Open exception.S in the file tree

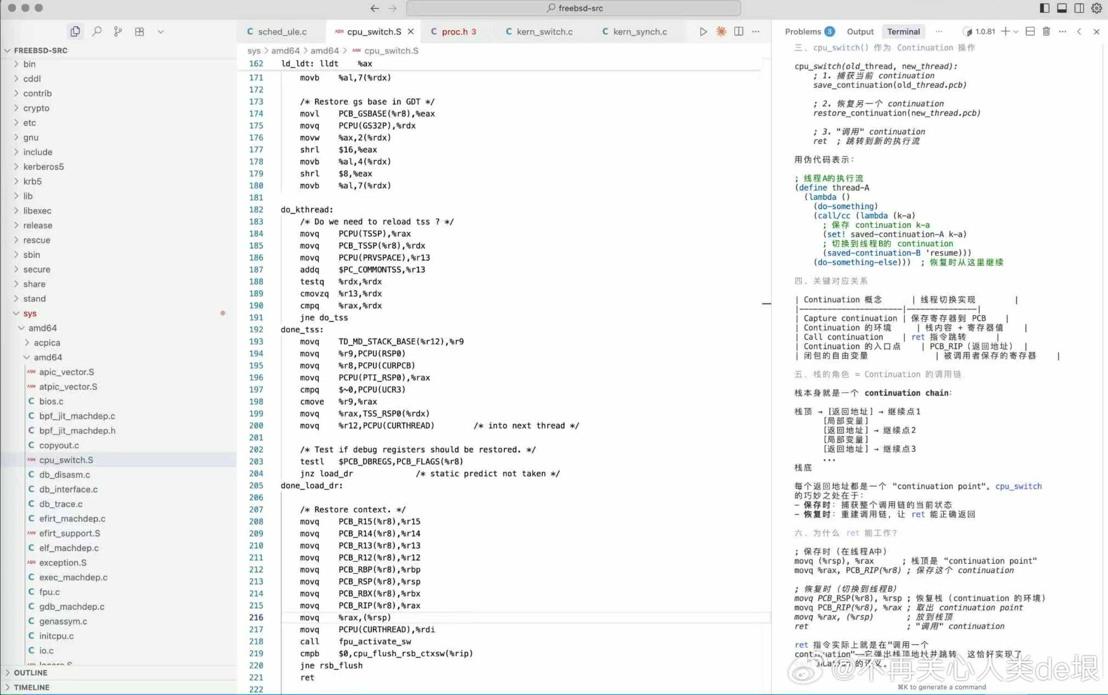[x=63, y=562]
